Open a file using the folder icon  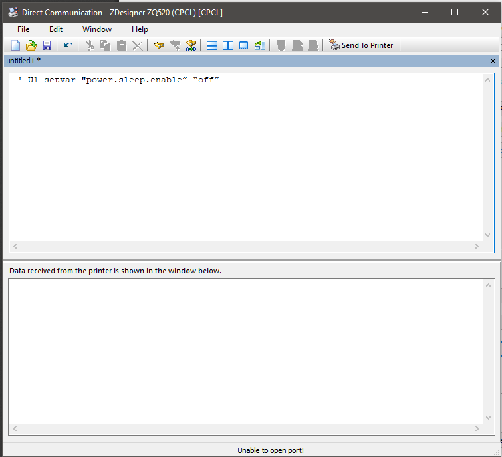pyautogui.click(x=31, y=45)
